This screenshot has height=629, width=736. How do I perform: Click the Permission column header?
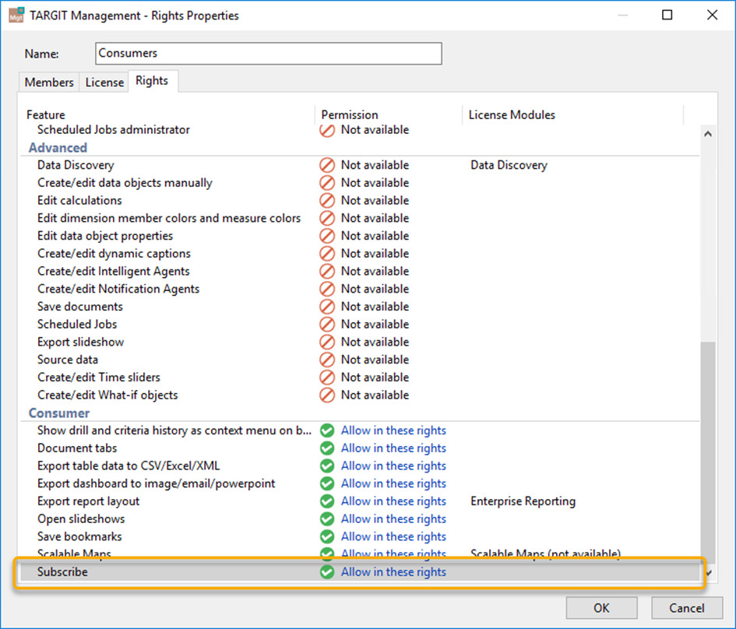[349, 115]
